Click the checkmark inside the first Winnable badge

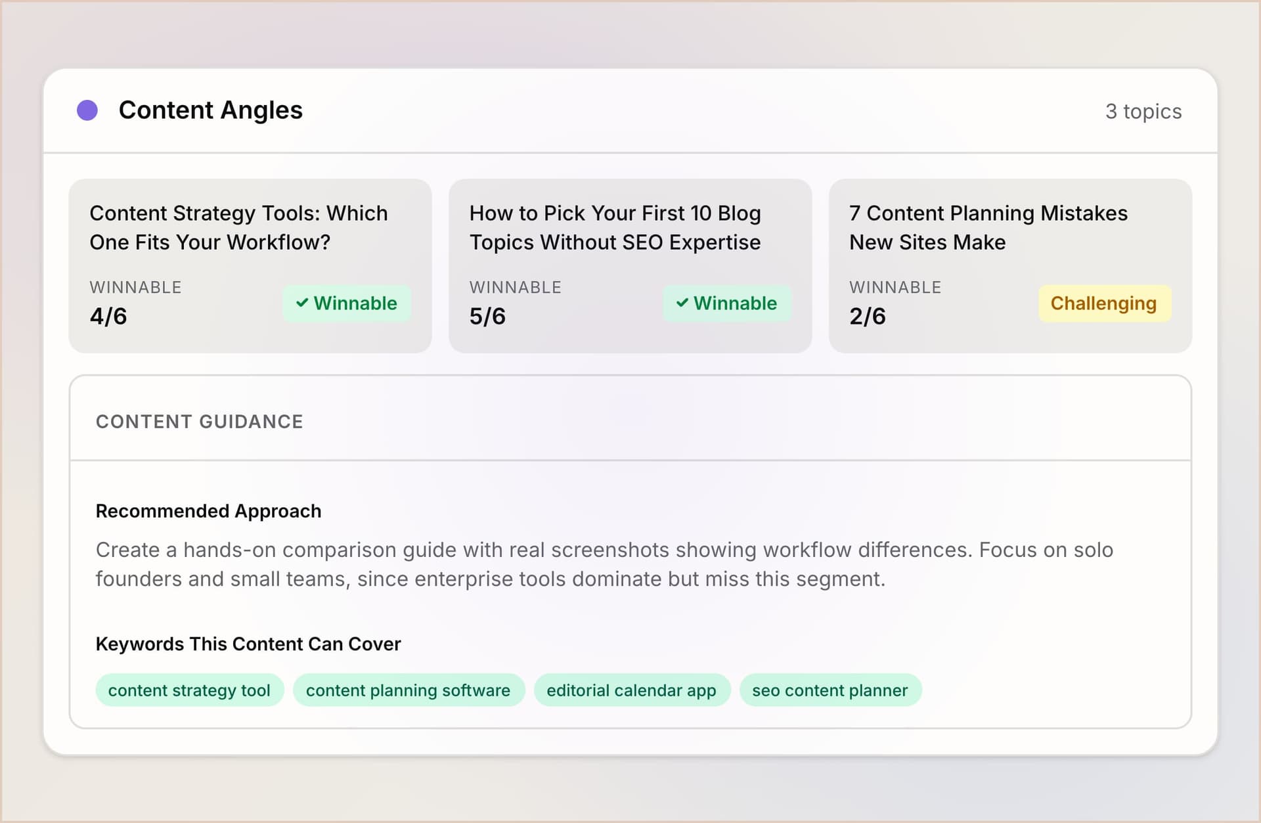tap(303, 303)
